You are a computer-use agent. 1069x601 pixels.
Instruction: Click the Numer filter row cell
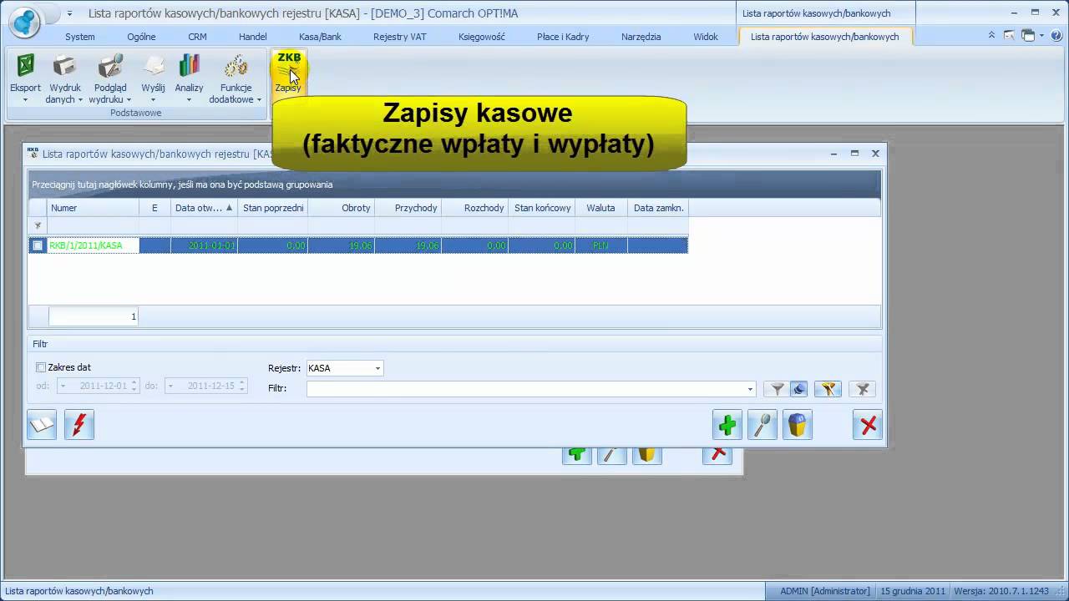pyautogui.click(x=93, y=226)
